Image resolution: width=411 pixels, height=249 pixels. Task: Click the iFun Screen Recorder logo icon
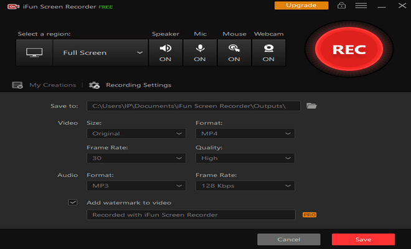pyautogui.click(x=13, y=7)
